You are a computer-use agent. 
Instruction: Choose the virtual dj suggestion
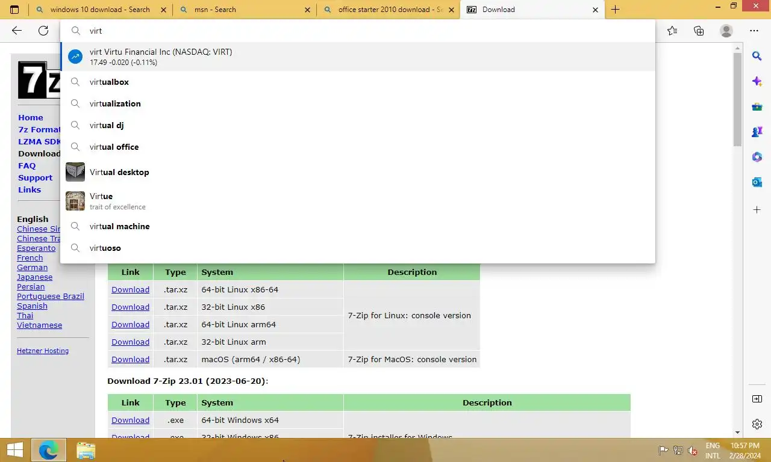[x=358, y=125]
